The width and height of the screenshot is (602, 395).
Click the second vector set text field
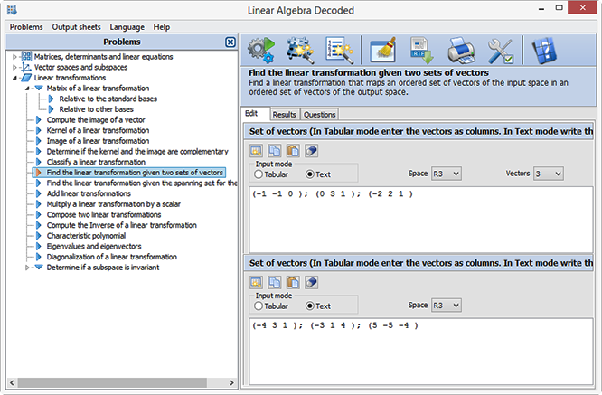tap(421, 352)
